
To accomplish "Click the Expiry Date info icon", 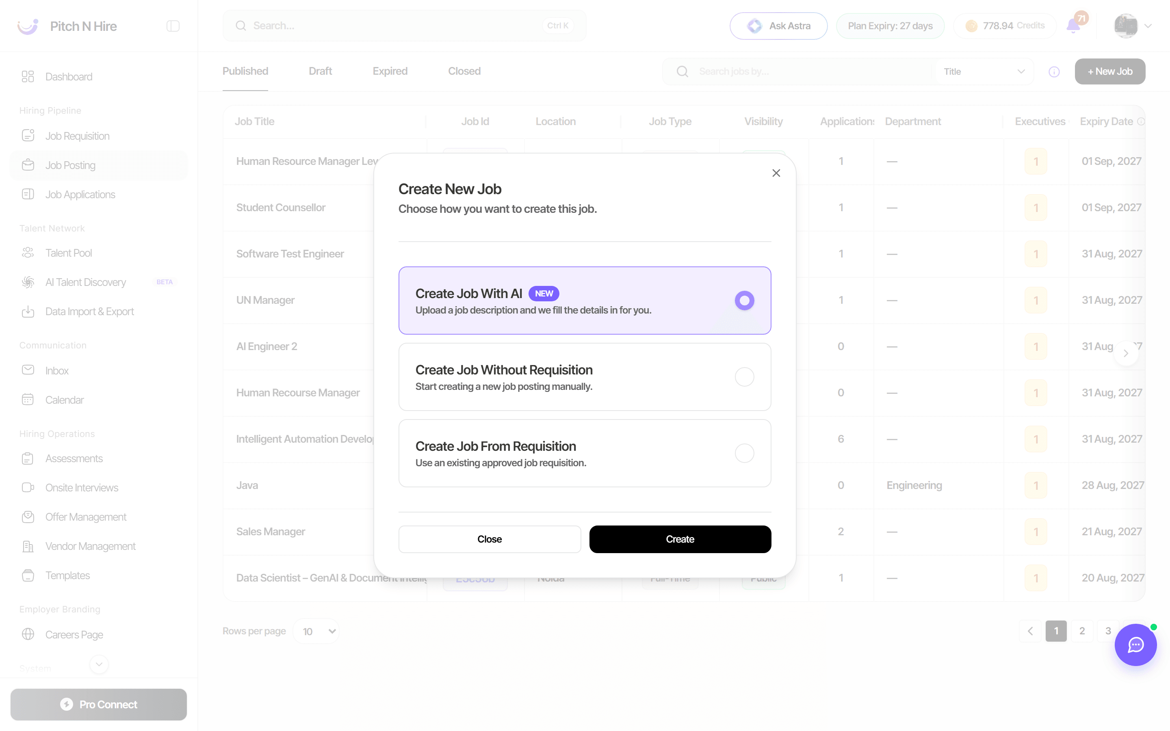I will tap(1140, 122).
